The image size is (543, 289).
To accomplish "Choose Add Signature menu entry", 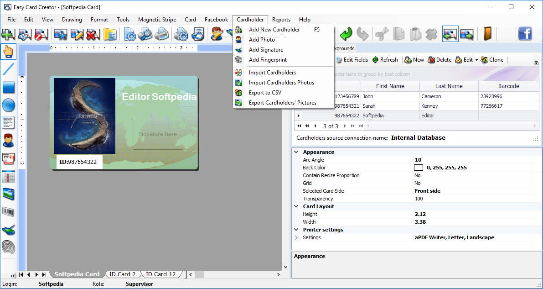I will coord(283,50).
